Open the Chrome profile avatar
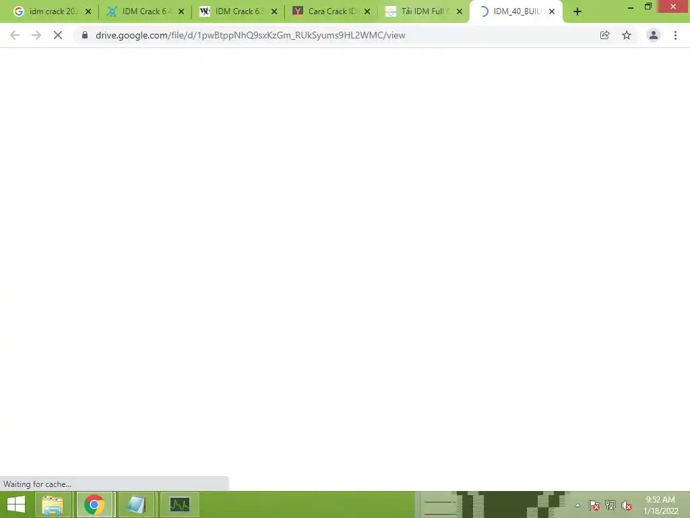This screenshot has height=518, width=690. (654, 35)
